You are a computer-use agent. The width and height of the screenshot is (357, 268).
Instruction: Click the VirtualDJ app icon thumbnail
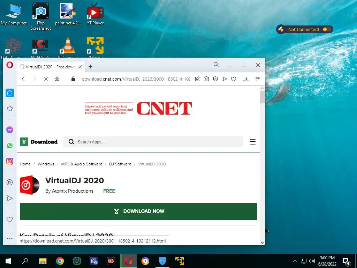[x=30, y=185]
